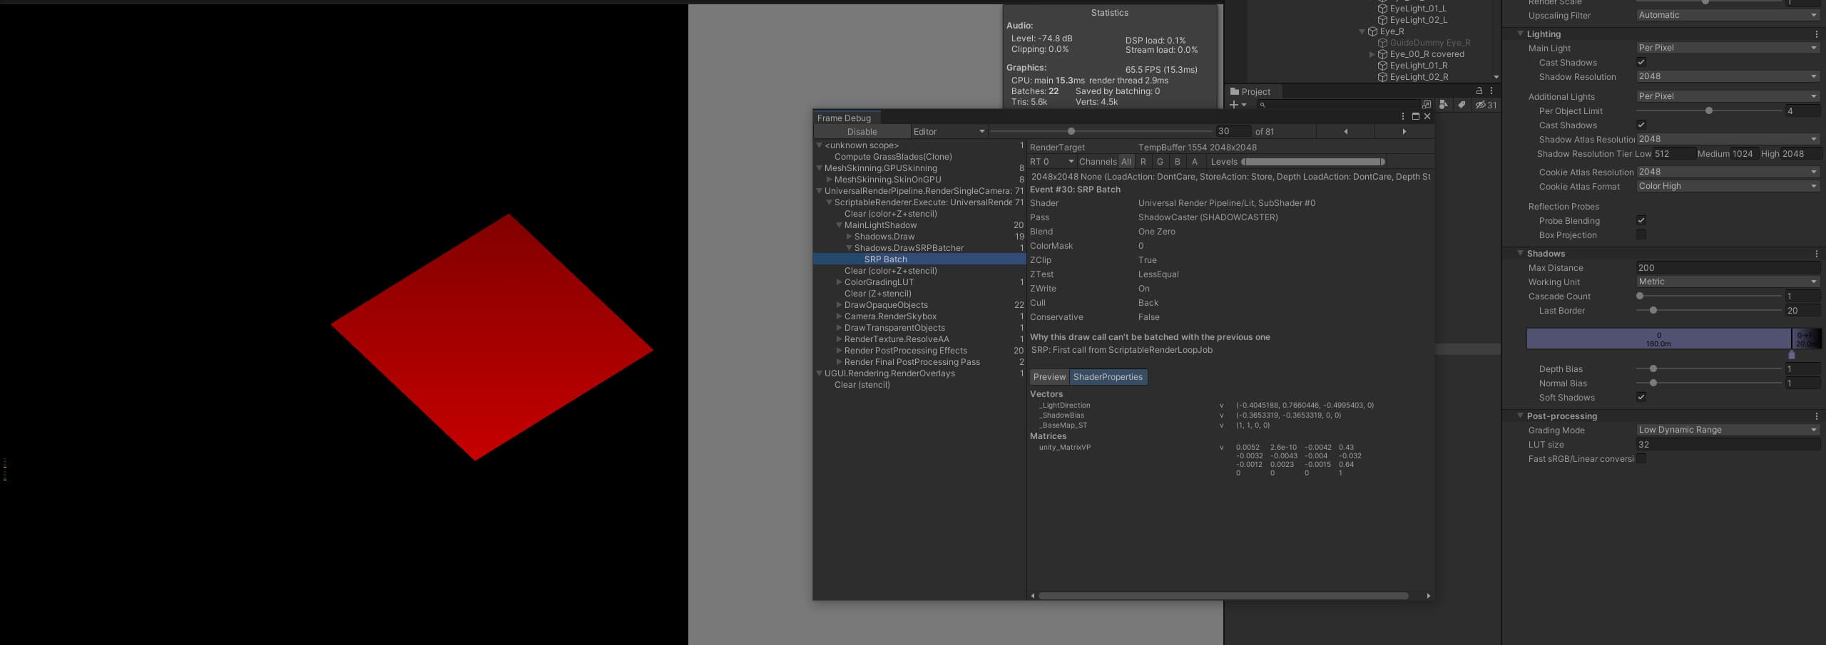Open Main Light Shadow Resolution dropdown
Viewport: 1826px width, 645px height.
point(1728,76)
